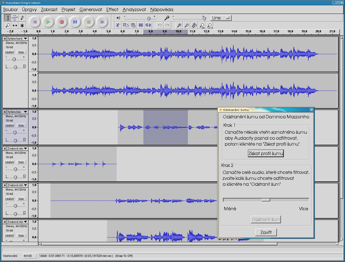Toggle Umlčet on the second Zvuková stopa track

click(x=10, y=199)
